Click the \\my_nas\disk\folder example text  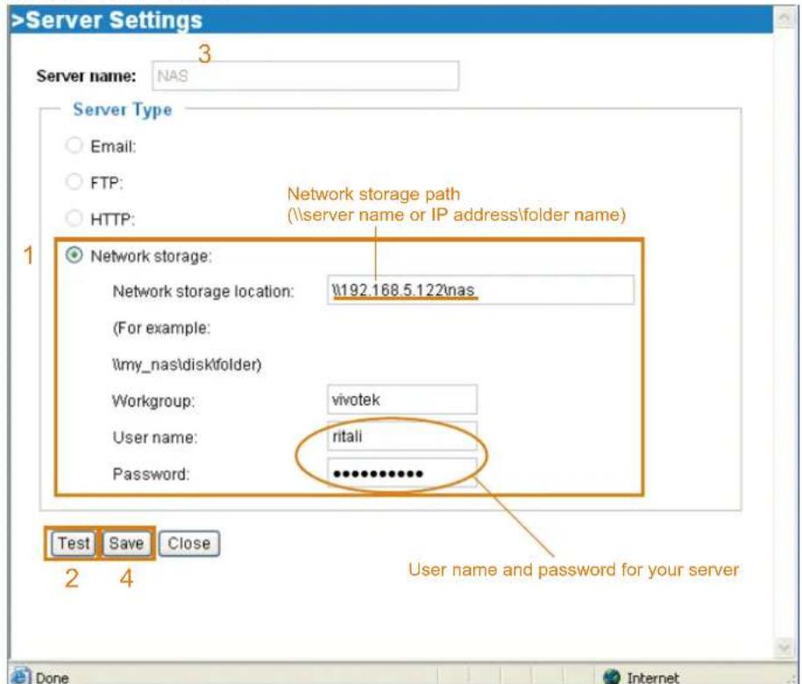[x=187, y=364]
